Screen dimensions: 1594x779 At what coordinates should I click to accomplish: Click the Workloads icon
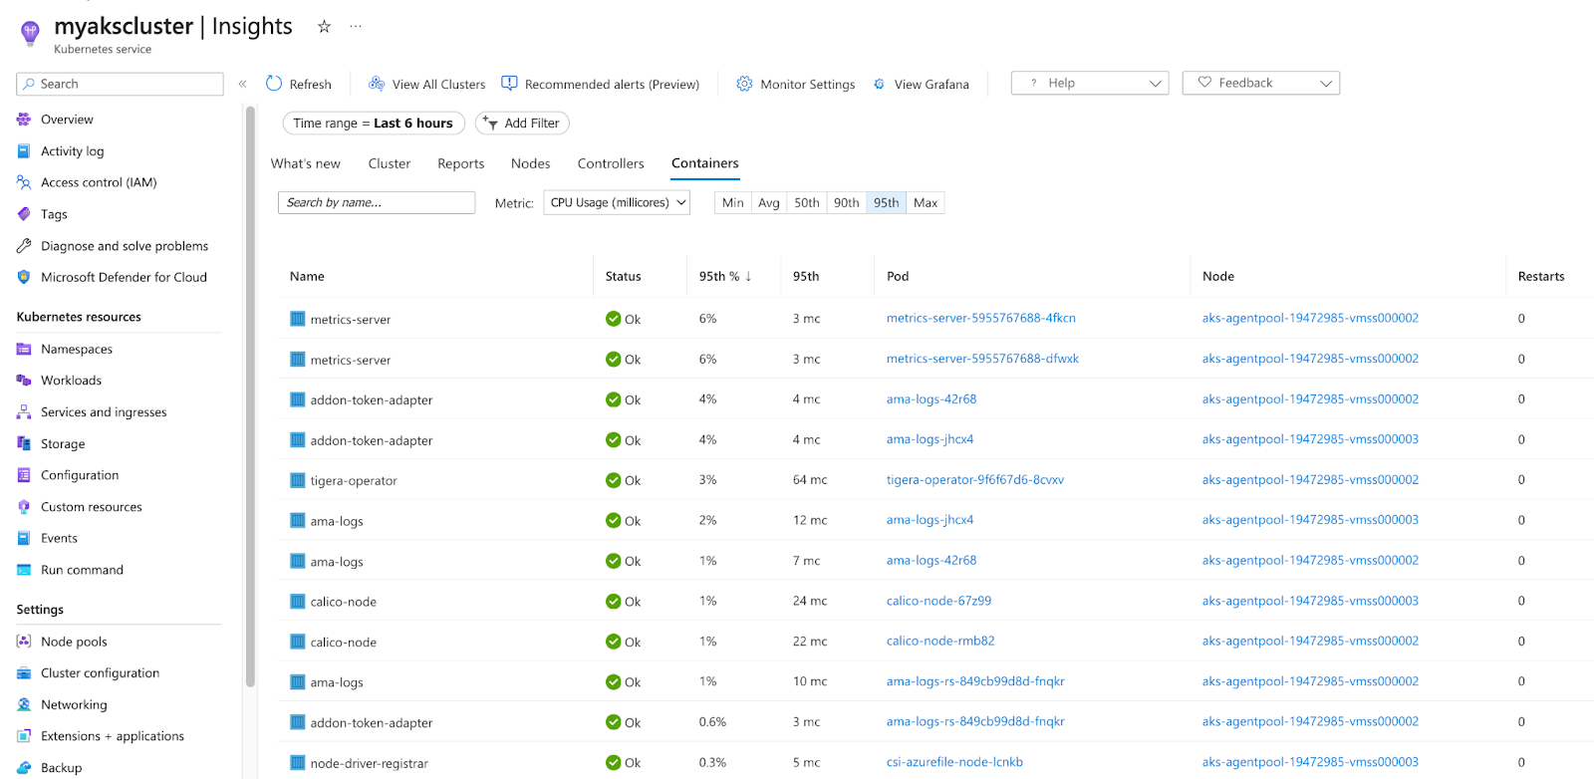[x=24, y=381]
